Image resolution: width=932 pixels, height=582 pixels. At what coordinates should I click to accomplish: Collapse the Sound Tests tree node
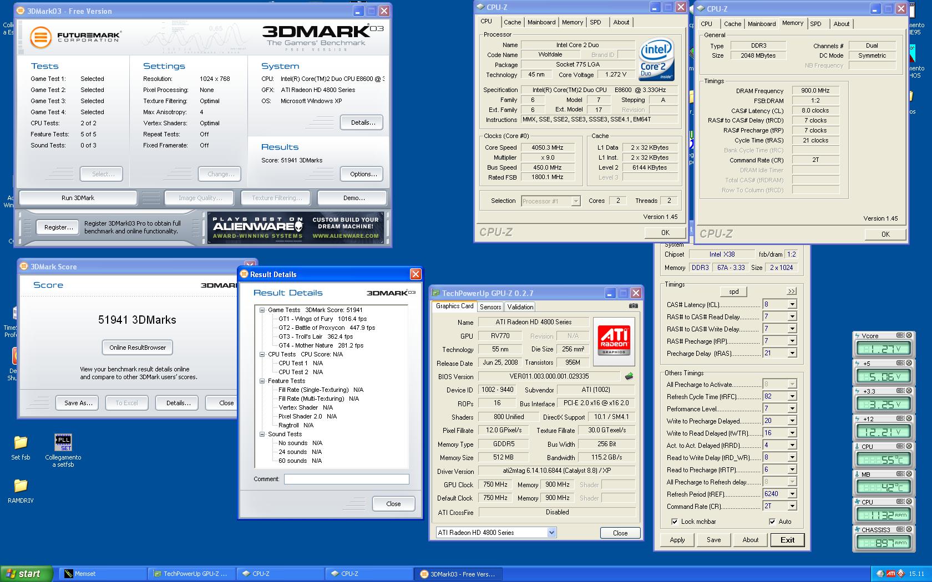(x=262, y=434)
